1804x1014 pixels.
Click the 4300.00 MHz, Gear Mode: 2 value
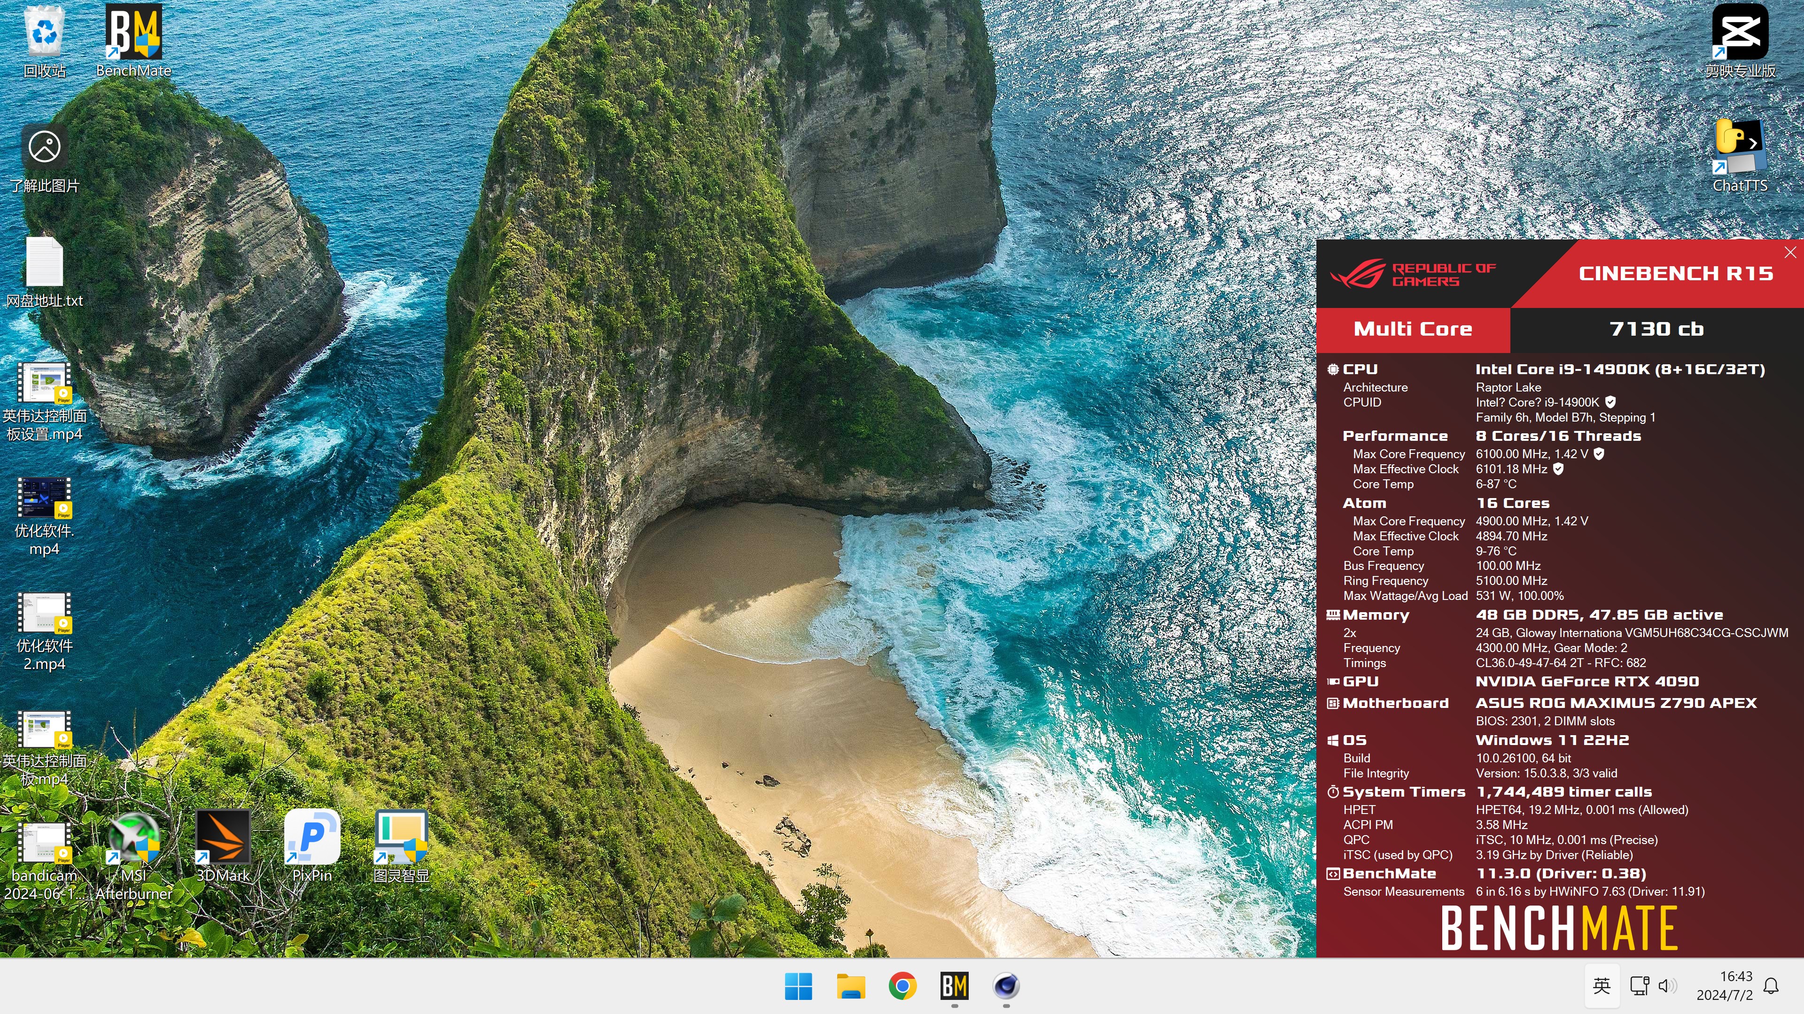point(1550,647)
